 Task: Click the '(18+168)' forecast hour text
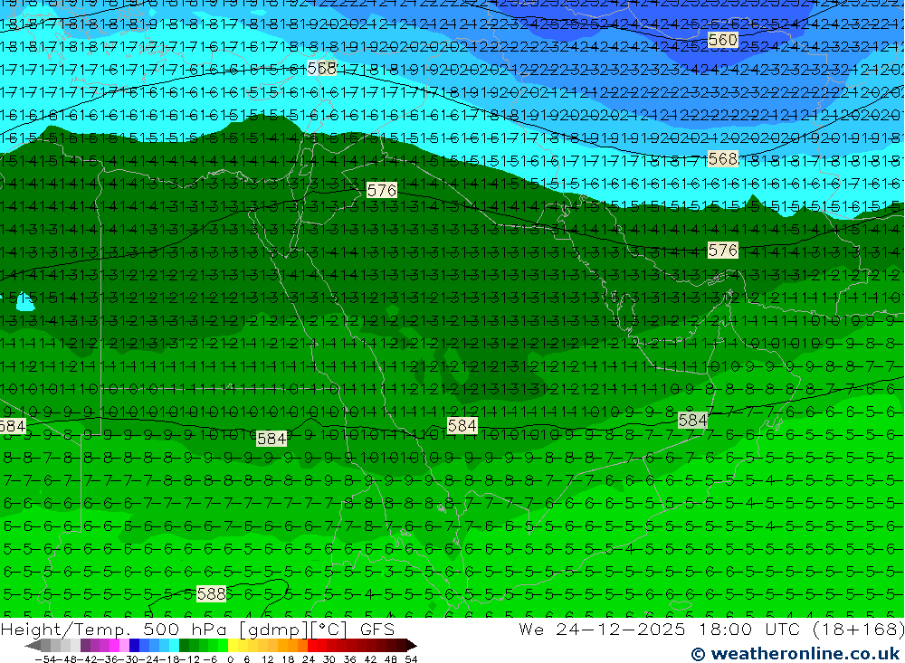(x=858, y=629)
